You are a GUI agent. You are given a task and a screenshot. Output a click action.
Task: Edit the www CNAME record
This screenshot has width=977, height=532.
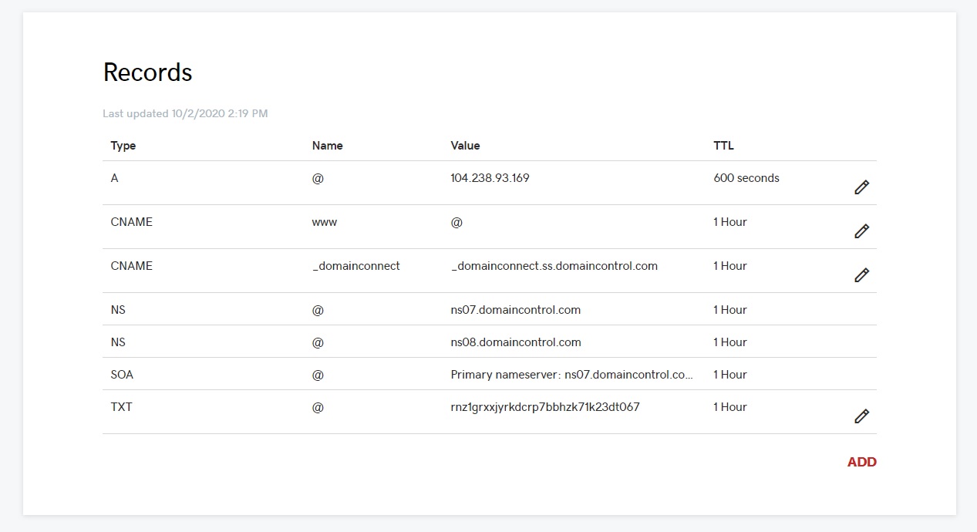click(x=861, y=231)
